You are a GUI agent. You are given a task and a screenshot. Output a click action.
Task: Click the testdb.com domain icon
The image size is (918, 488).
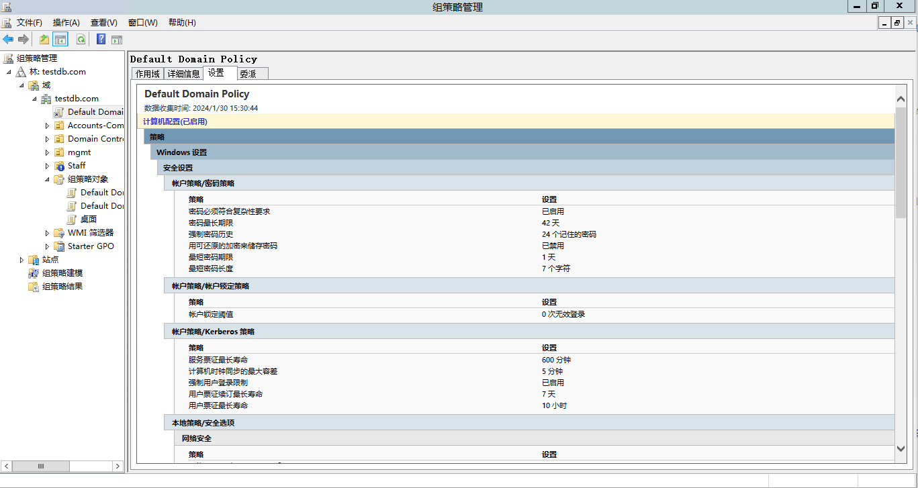[x=46, y=99]
